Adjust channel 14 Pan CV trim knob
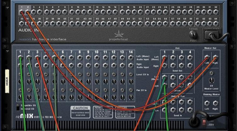The image size is (237, 131). pos(131,97)
